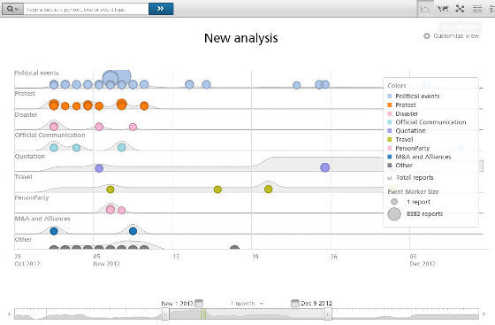Toggle Political events in the legend
The image size is (495, 325).
(414, 97)
